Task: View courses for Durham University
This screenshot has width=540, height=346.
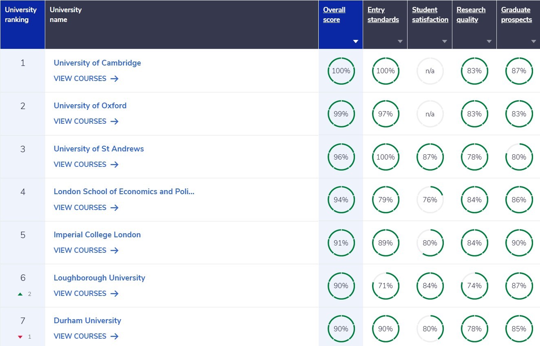Action: 86,336
